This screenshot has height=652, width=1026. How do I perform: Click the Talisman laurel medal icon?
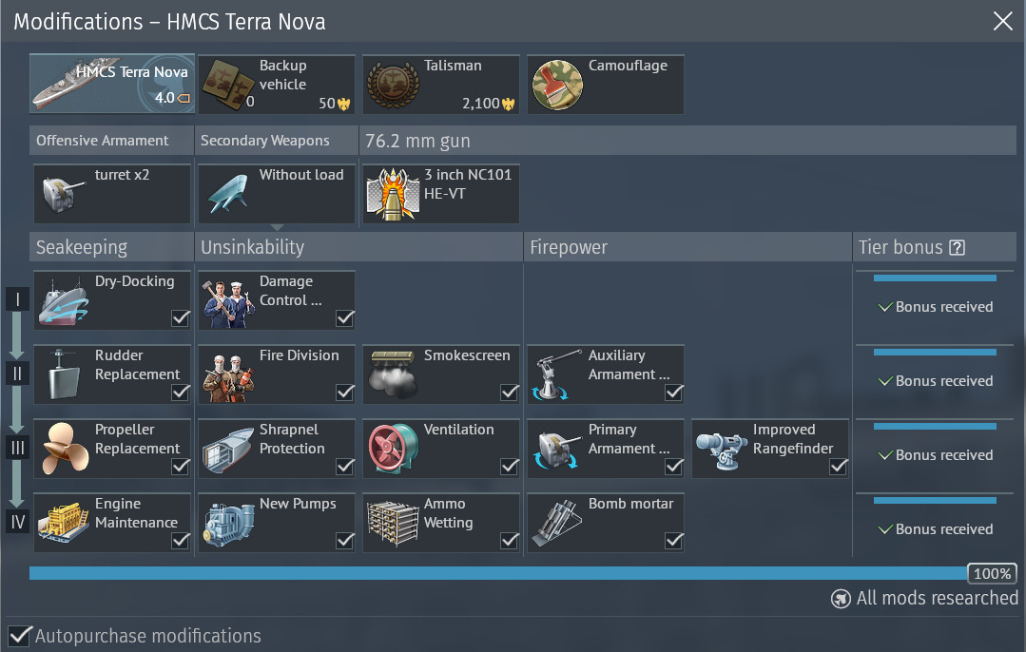click(x=393, y=86)
